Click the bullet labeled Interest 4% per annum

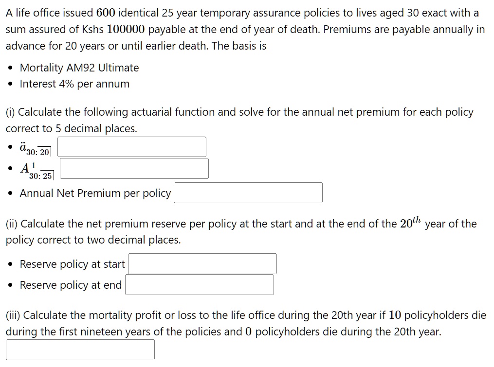[x=74, y=84]
